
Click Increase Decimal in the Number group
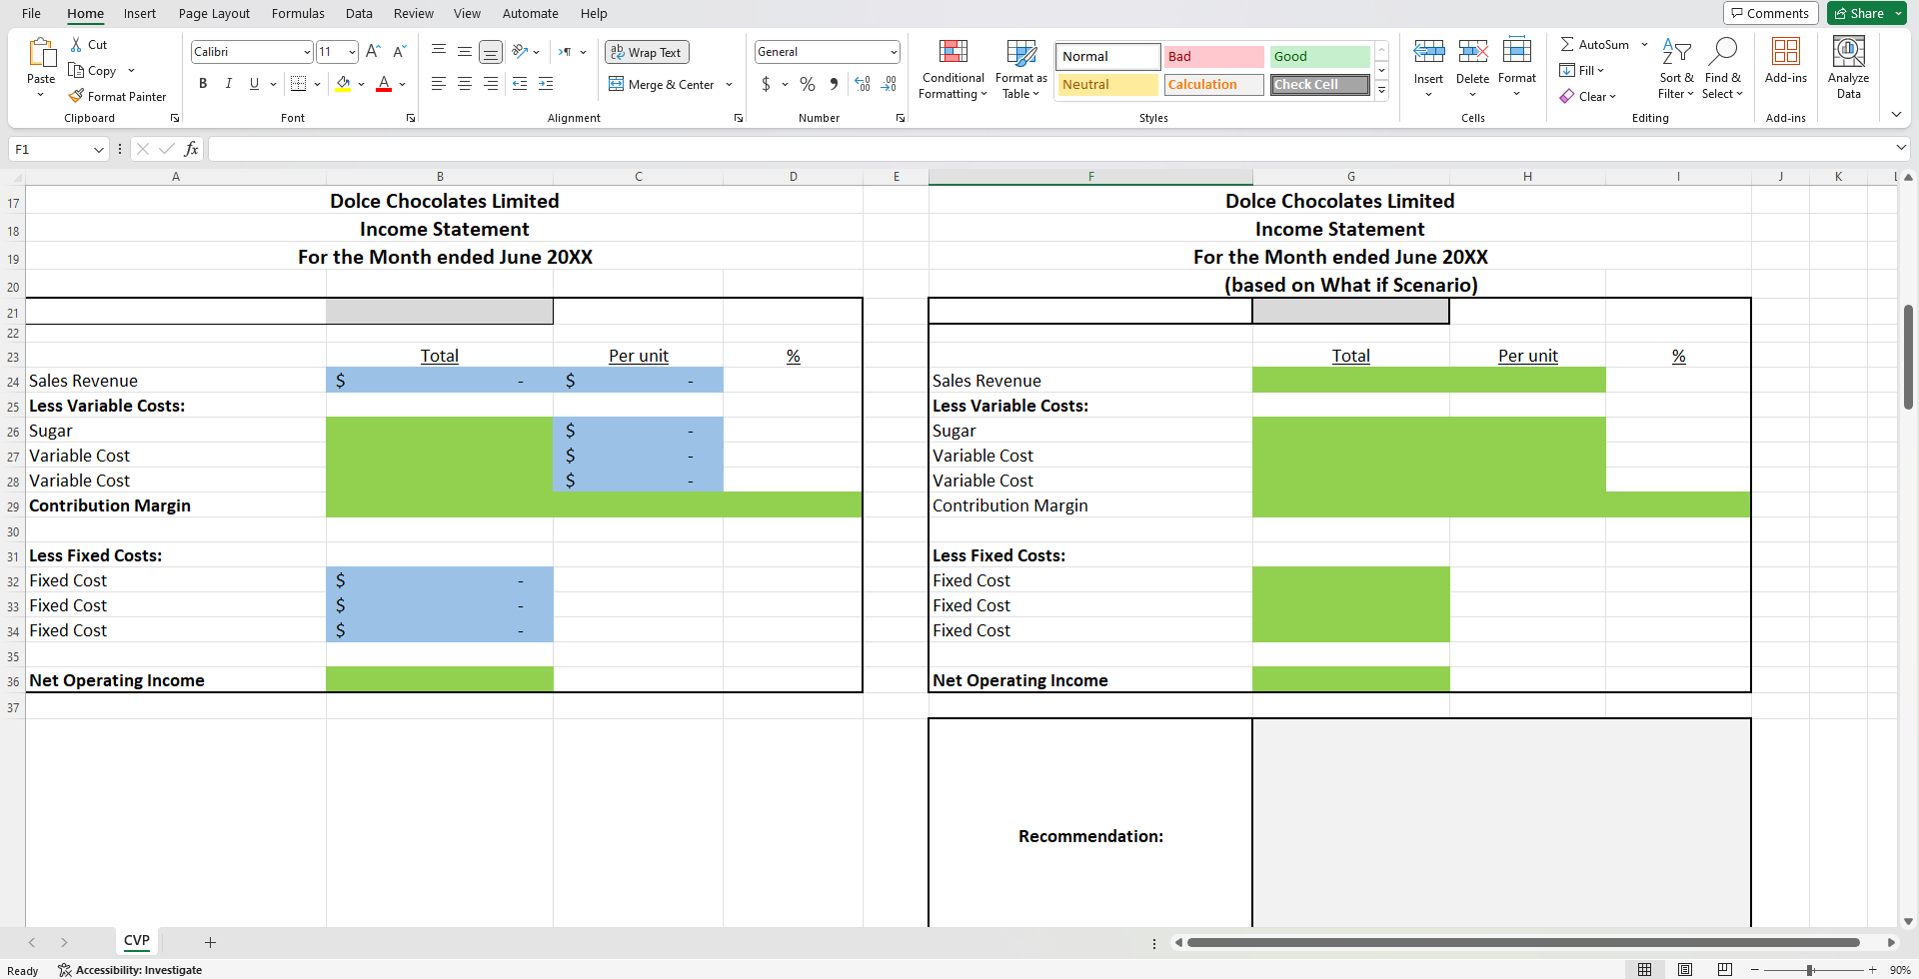pyautogui.click(x=862, y=84)
